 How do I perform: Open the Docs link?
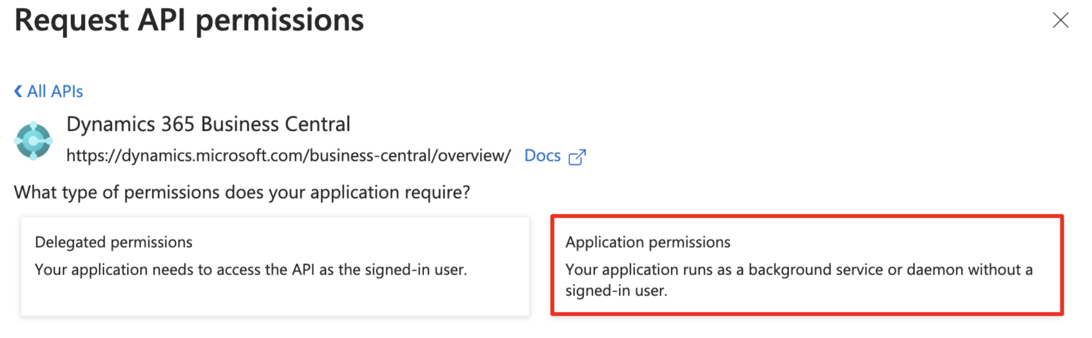pyautogui.click(x=542, y=156)
